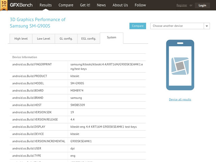Click android.os.Build.MODEL label
Image resolution: width=216 pixels, height=162 pixels.
click(28, 83)
